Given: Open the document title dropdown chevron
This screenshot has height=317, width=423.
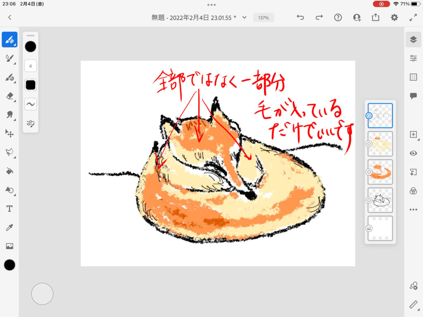Looking at the screenshot, I should [244, 17].
